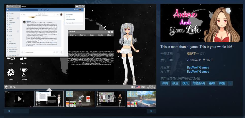Viewport: 245px width, 118px height.
Task: Click Decrypt in the Encoder window
Action: (83, 35)
